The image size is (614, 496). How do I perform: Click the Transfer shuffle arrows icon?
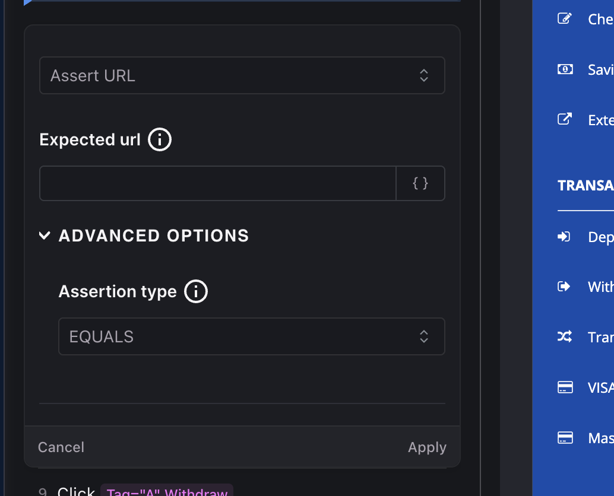(x=564, y=337)
